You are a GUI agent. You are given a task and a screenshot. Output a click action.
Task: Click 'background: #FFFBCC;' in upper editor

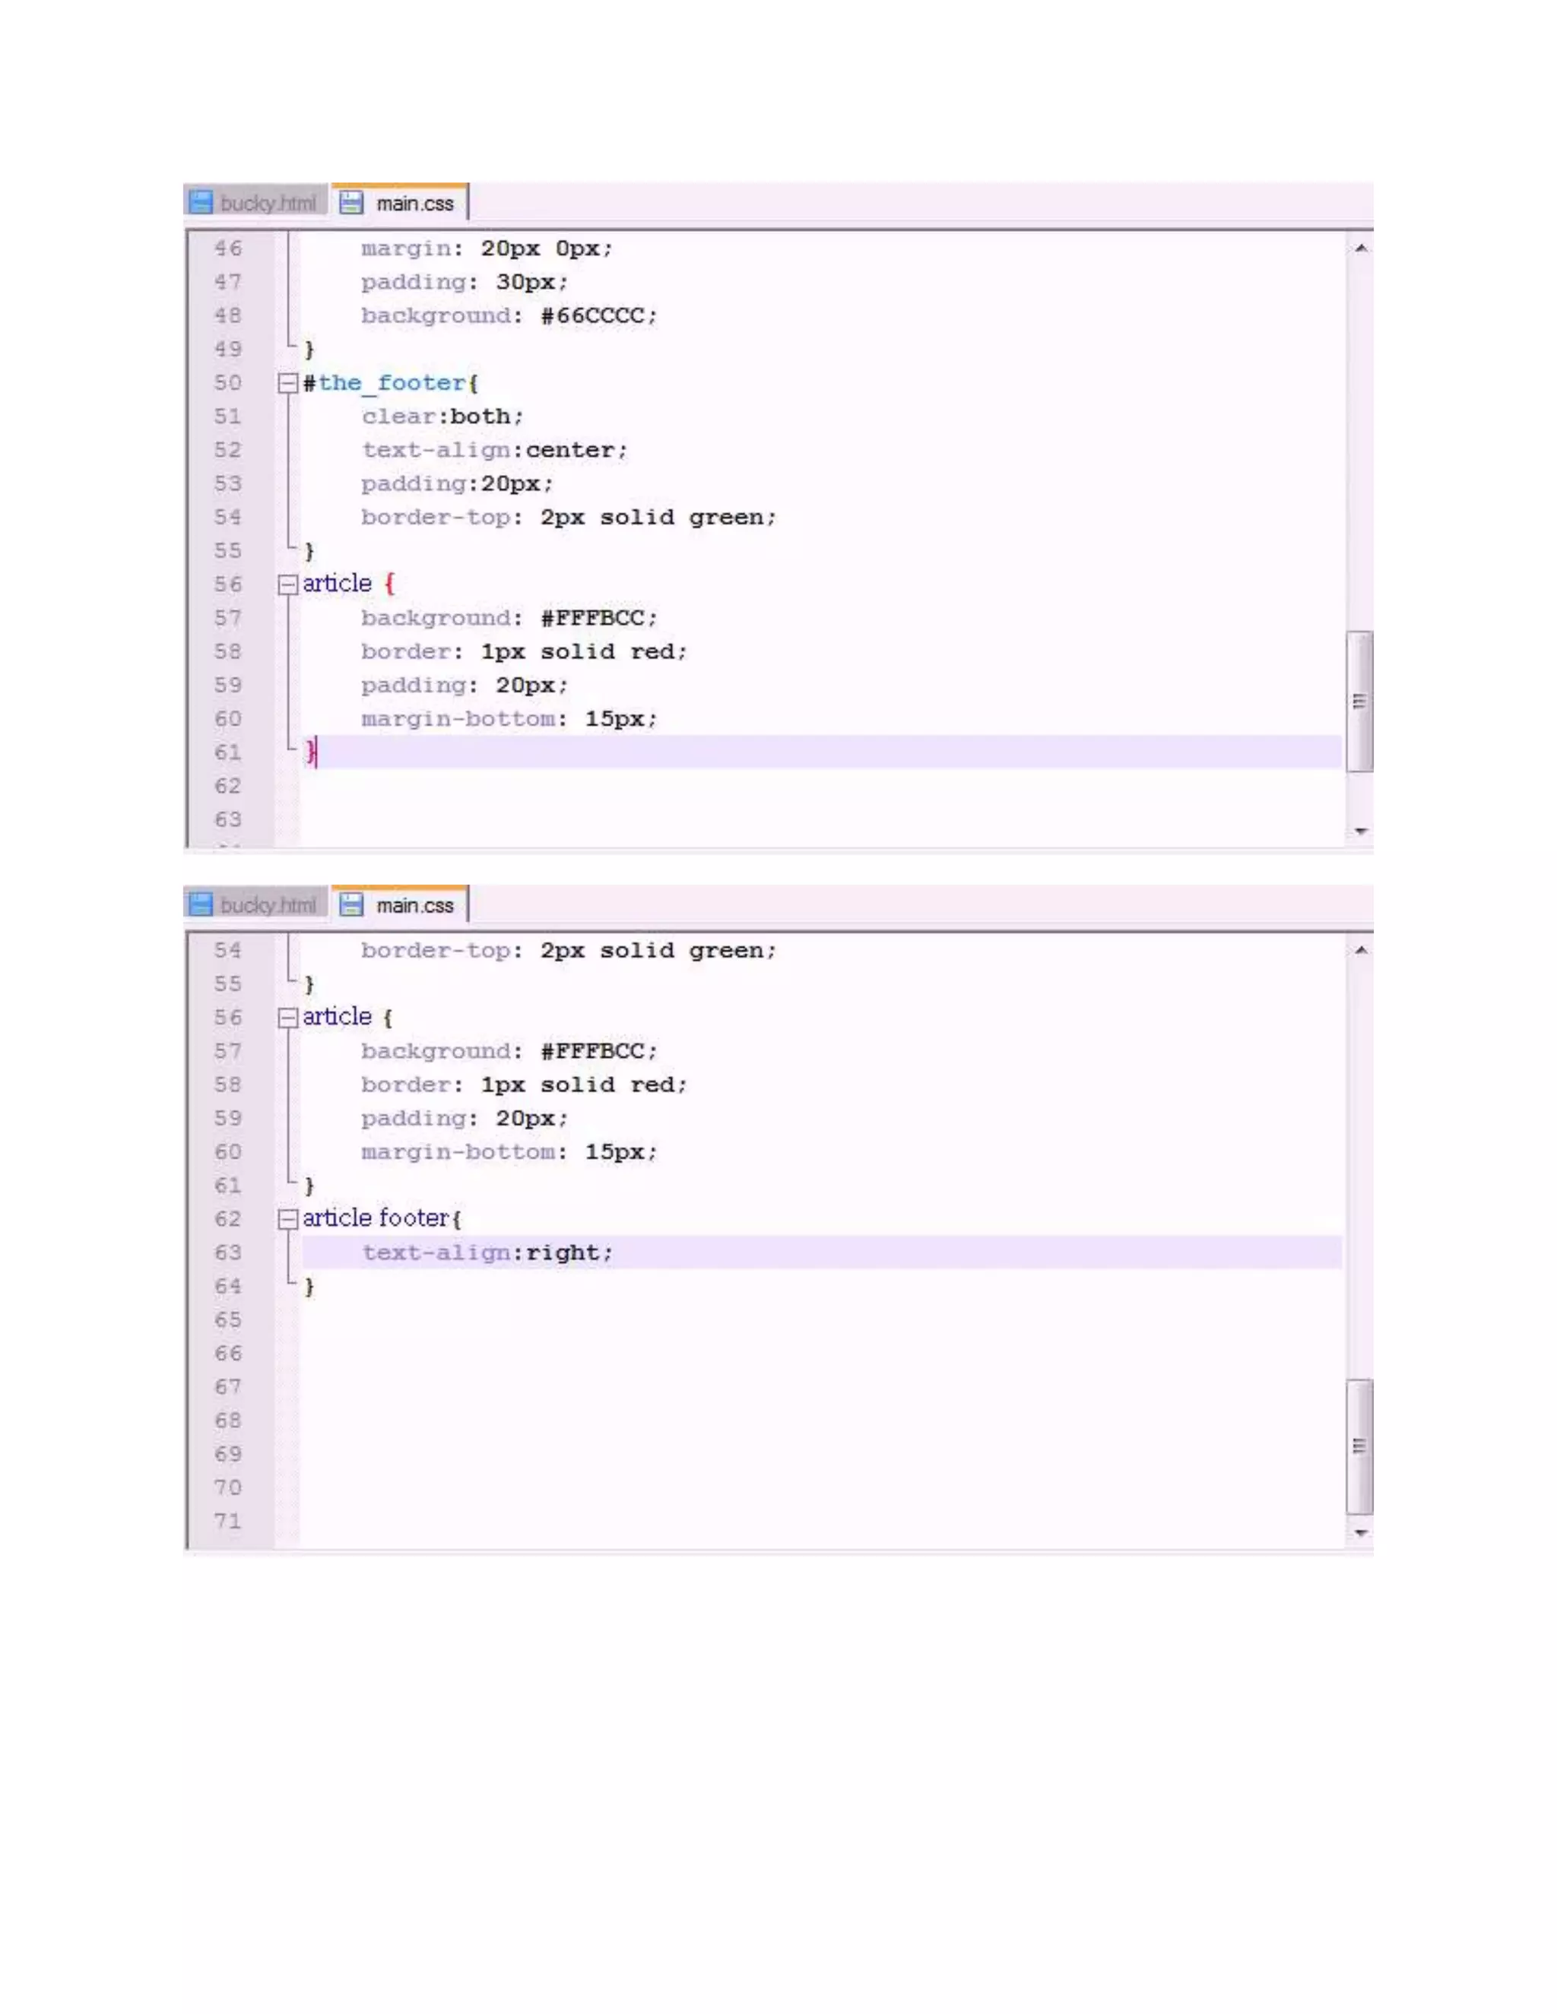509,618
